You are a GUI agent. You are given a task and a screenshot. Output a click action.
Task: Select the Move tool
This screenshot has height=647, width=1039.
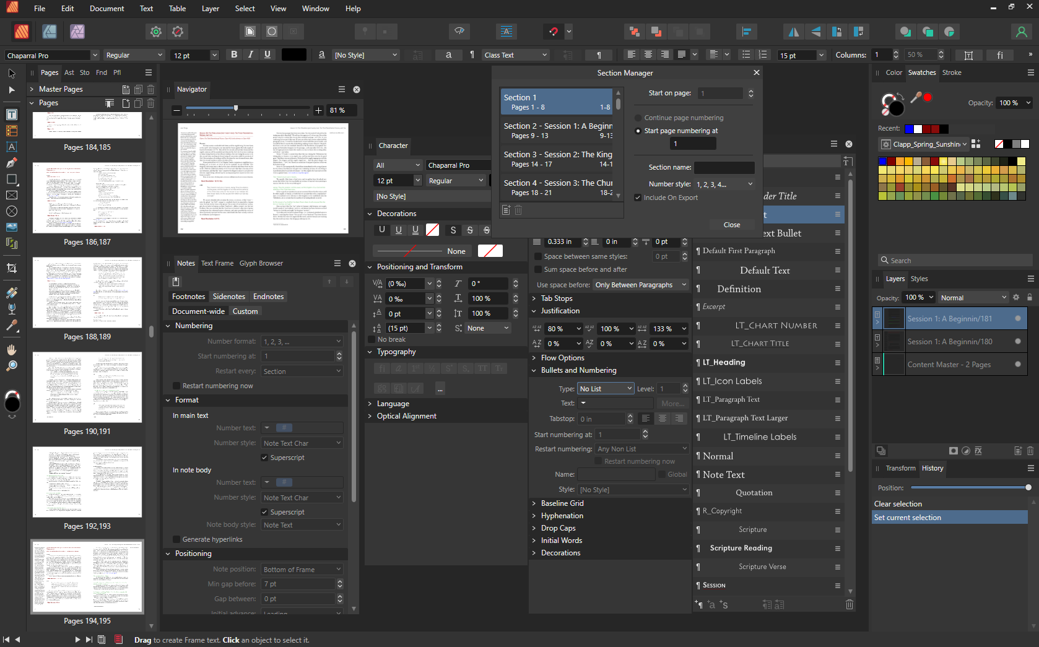[11, 73]
